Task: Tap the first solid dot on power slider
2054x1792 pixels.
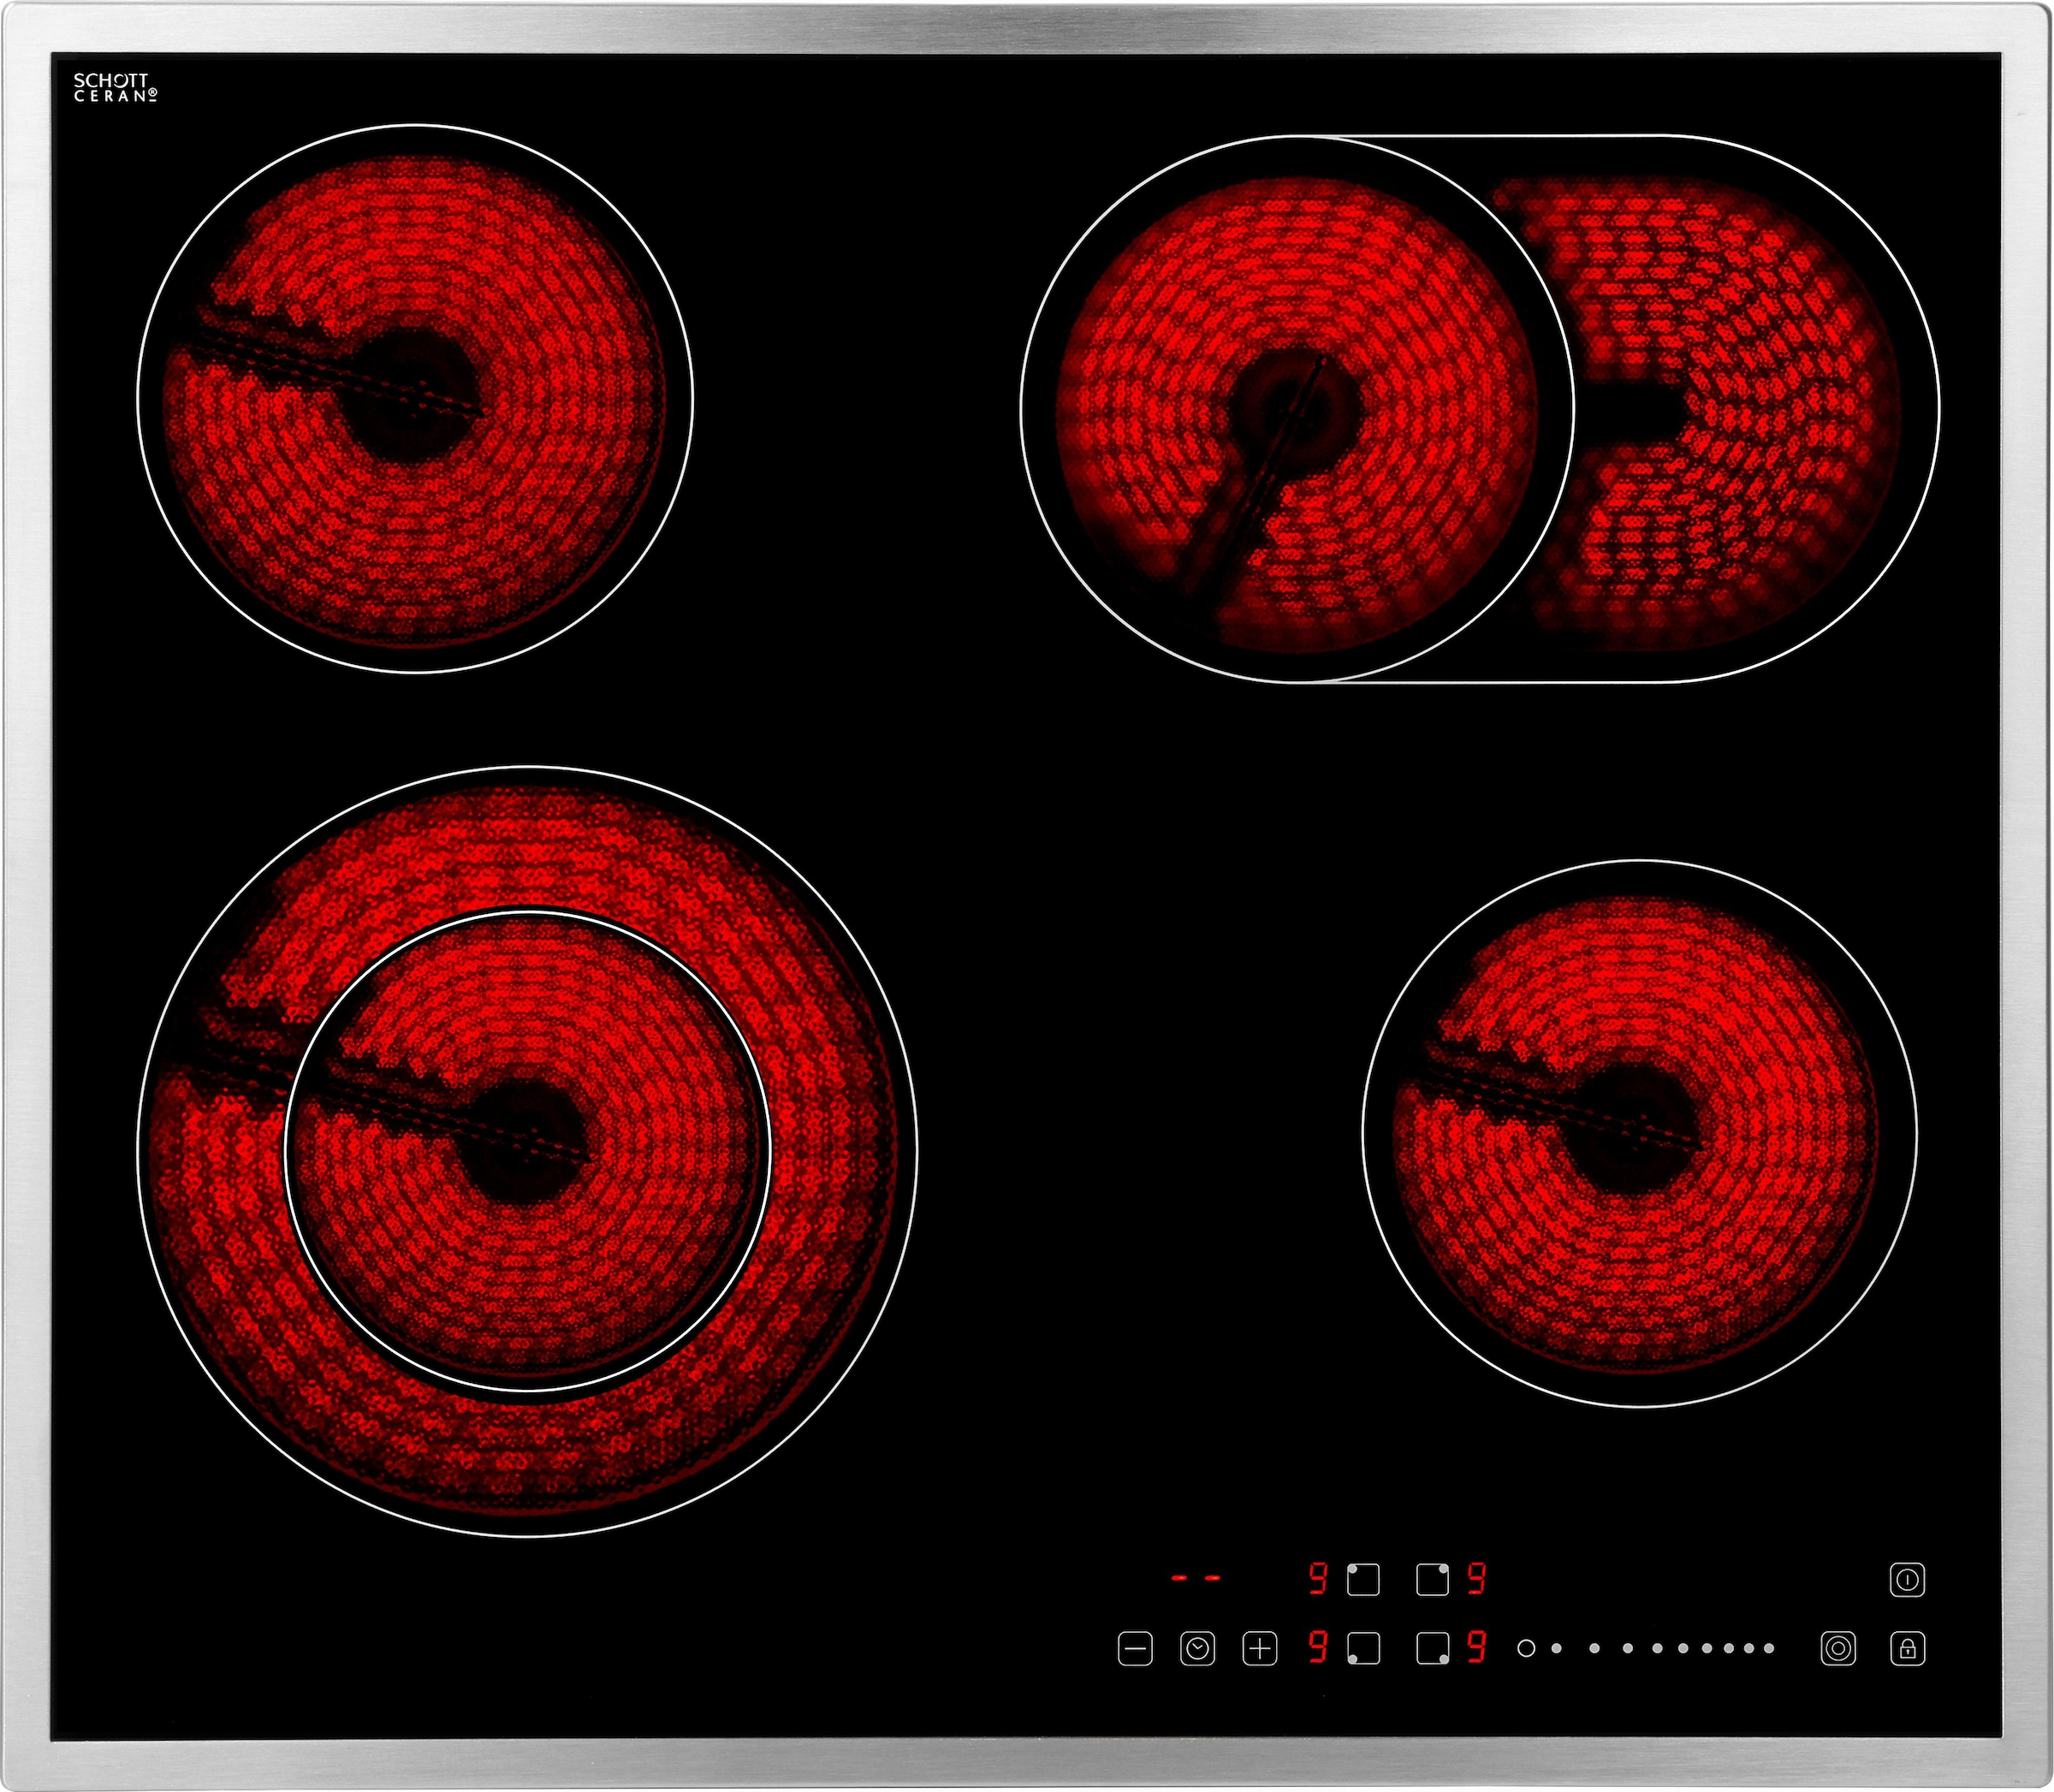Action: click(1557, 1647)
